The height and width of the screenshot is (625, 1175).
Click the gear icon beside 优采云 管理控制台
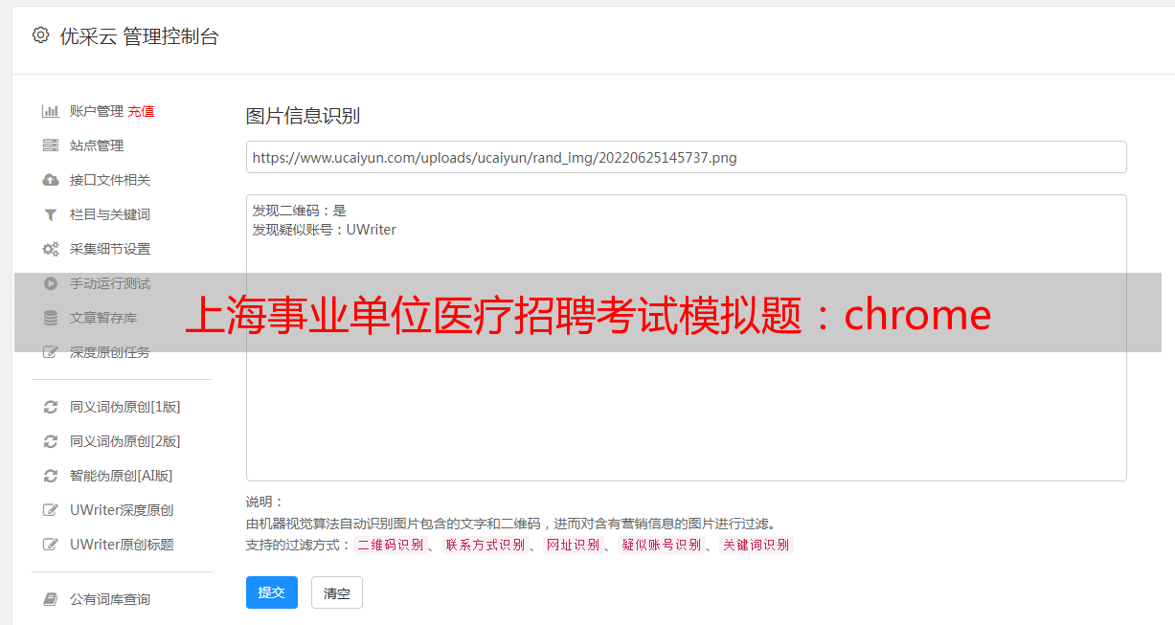(x=40, y=35)
